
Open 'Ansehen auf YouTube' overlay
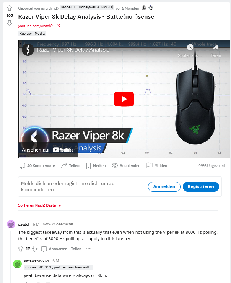48,150
